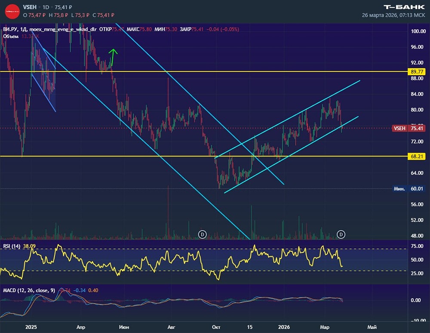Viewport: 430px width, 333px height.
Task: Click the Авг label on time axis
Action: point(171,327)
